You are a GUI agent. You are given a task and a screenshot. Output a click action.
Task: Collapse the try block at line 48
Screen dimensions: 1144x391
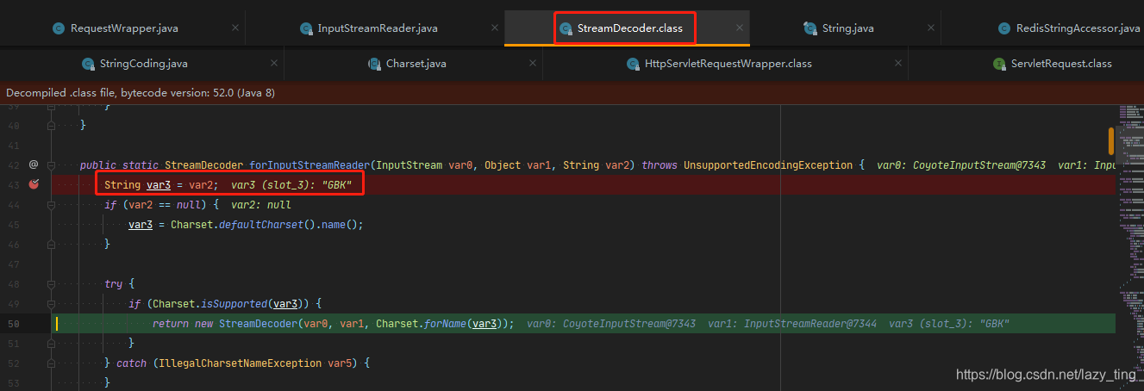[x=53, y=284]
